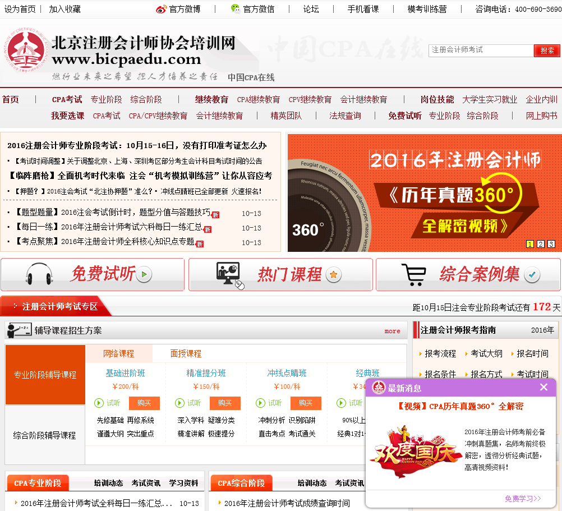Image resolution: width=562 pixels, height=511 pixels.
Task: Click the star badge beside 热门课程
Action: tap(333, 275)
